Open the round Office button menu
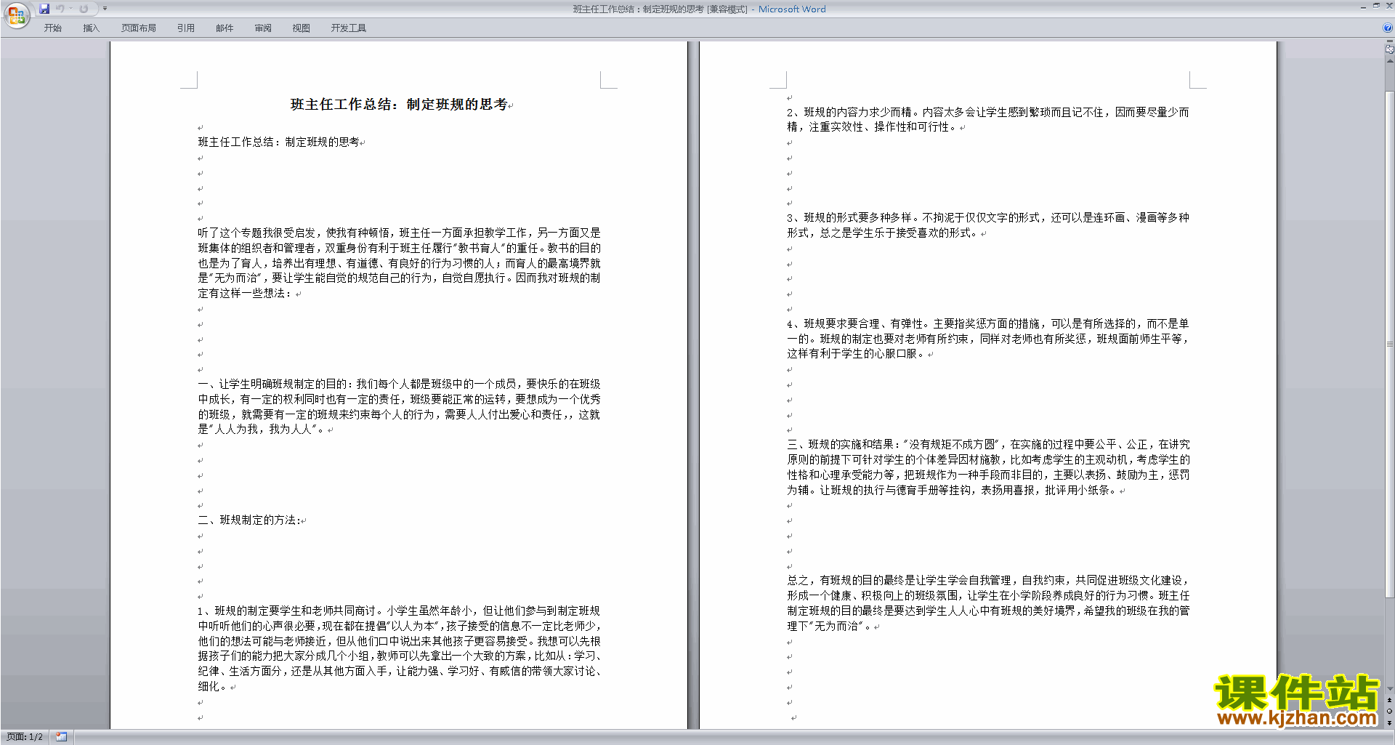Viewport: 1395px width, 745px height. click(16, 15)
